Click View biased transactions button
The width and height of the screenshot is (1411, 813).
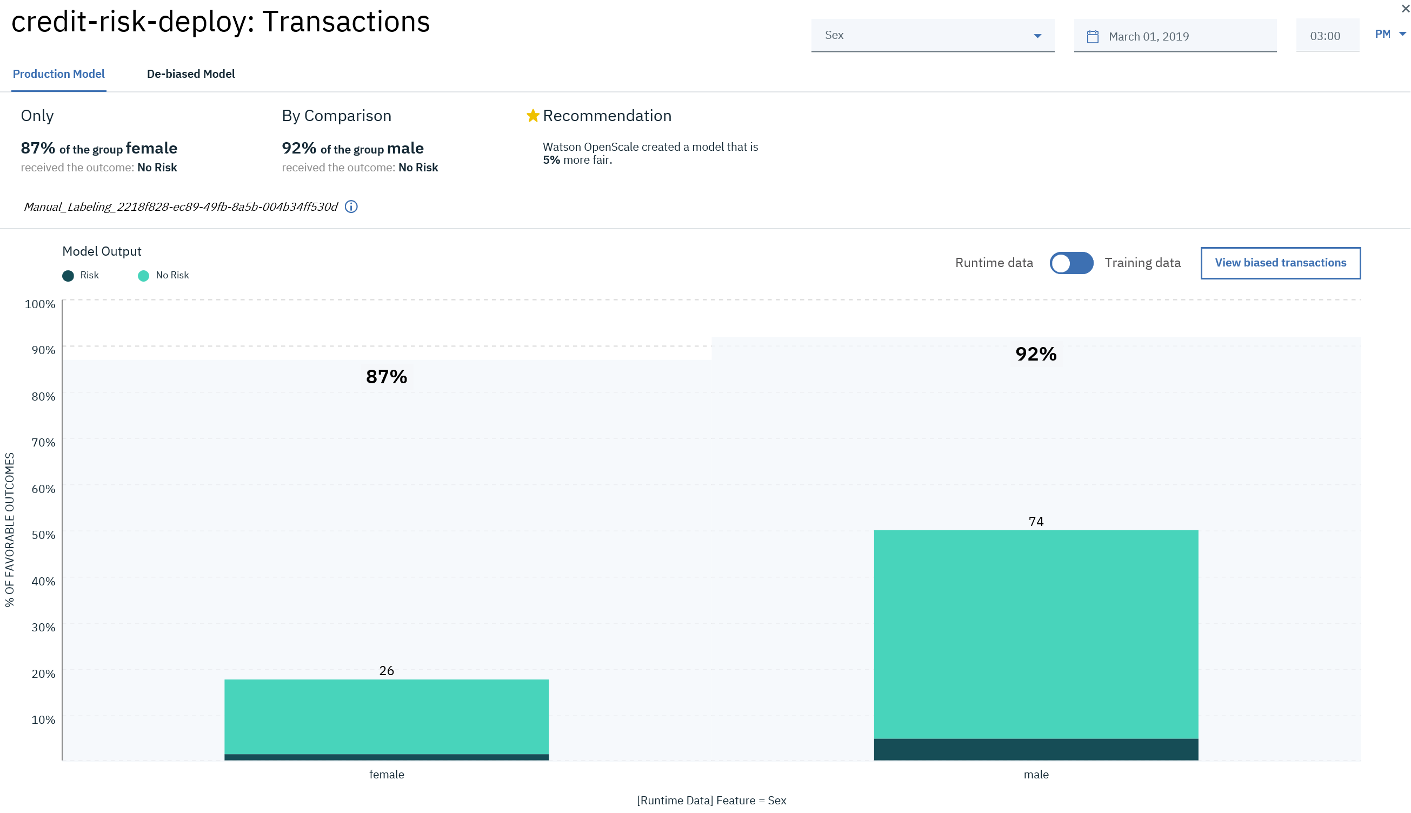[1280, 263]
